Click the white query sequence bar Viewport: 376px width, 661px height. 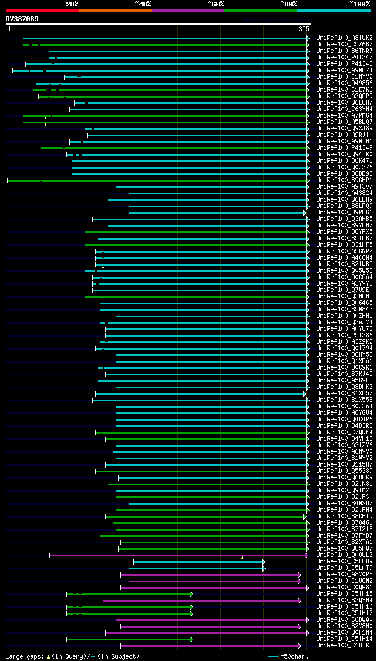[x=159, y=24]
